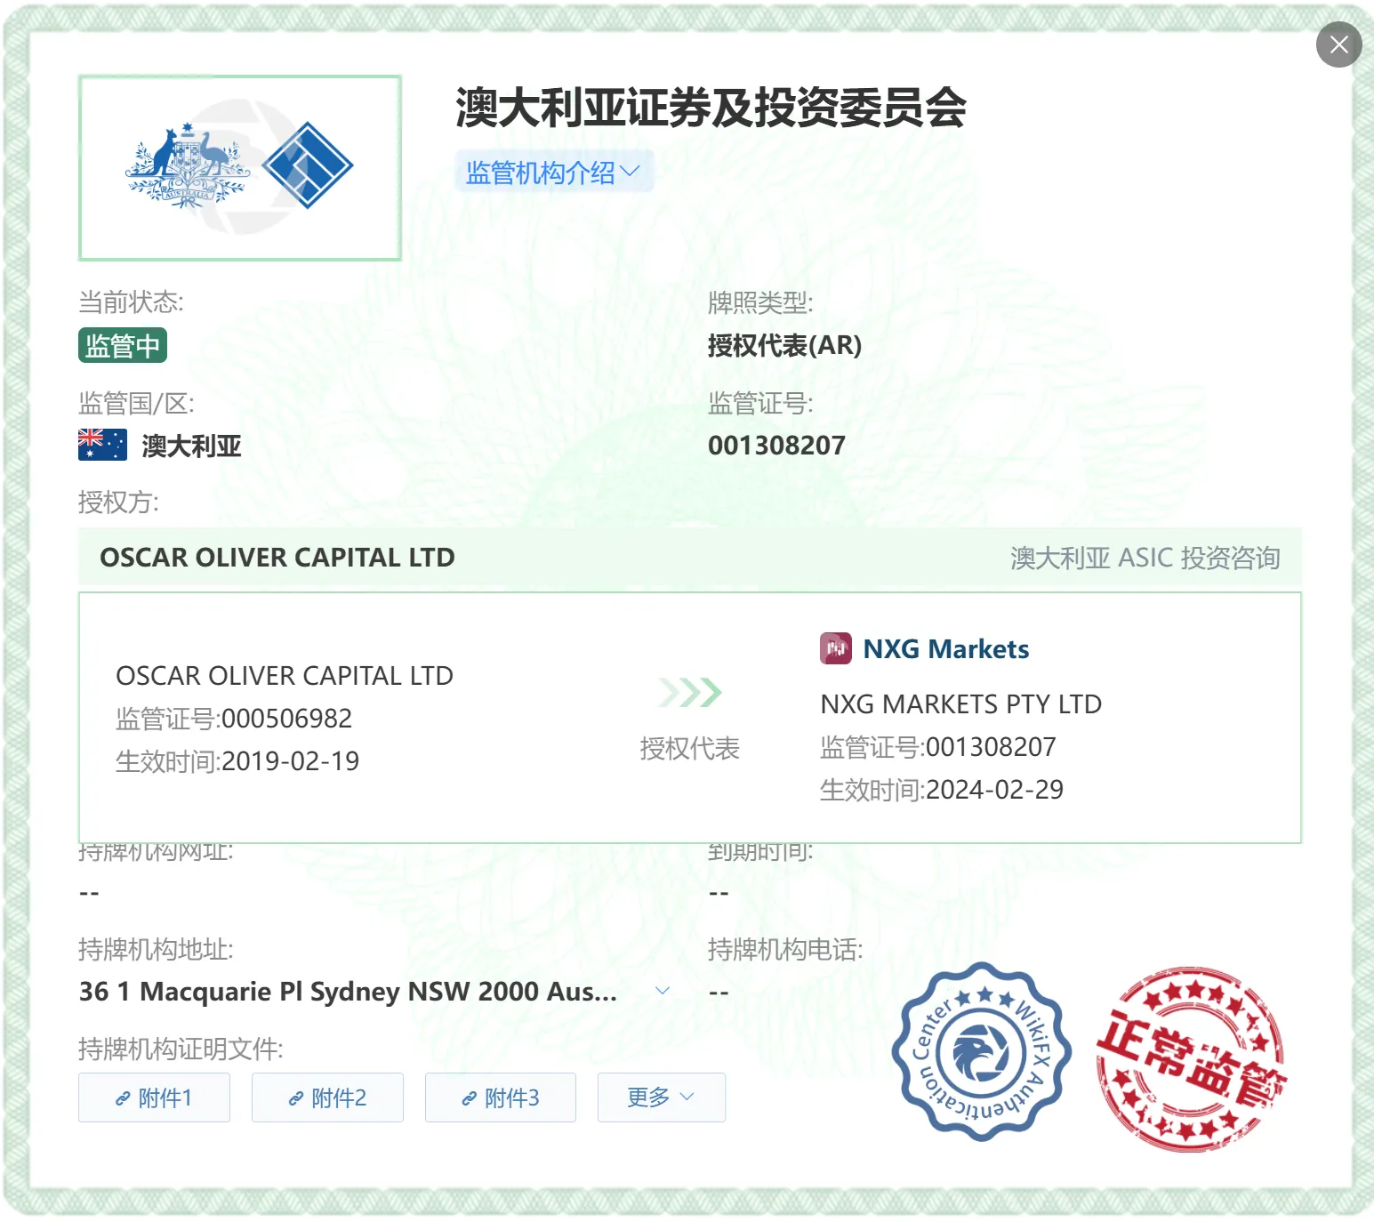The height and width of the screenshot is (1222, 1374).
Task: Click OSCAR OLIVER CAPITAL LTD inside the authorization box
Action: [x=285, y=676]
